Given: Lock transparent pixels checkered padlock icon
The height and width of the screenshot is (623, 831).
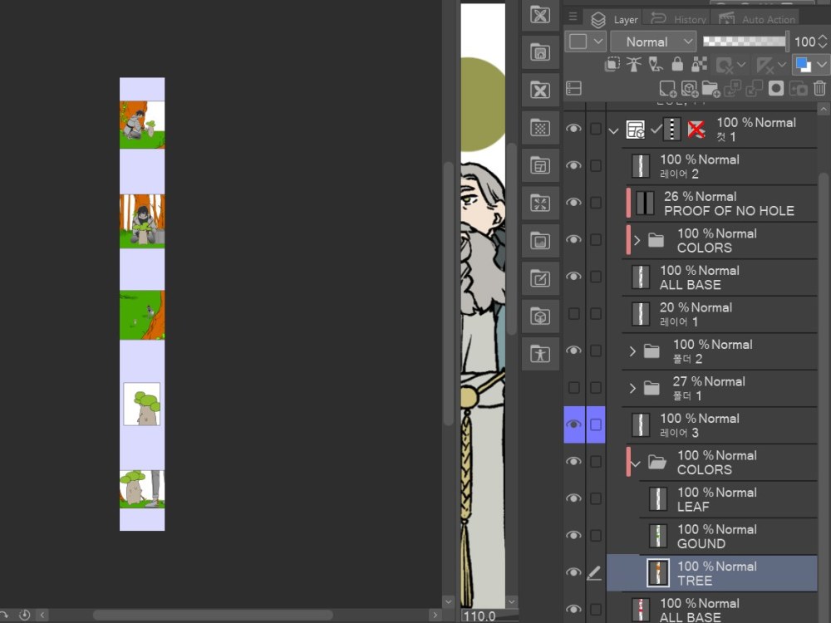Looking at the screenshot, I should [699, 64].
